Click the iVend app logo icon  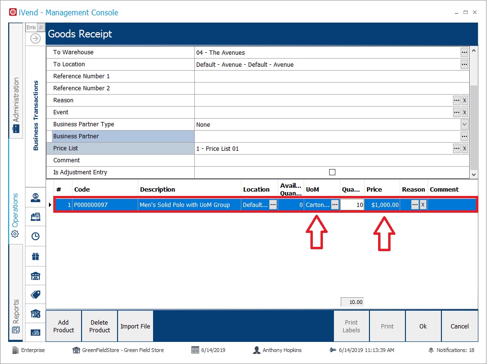click(13, 12)
